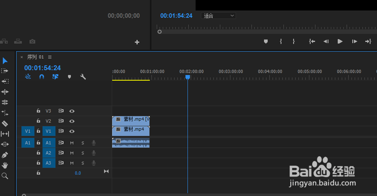
Task: Close the 序列 01 sequence tab
Action: coord(21,57)
